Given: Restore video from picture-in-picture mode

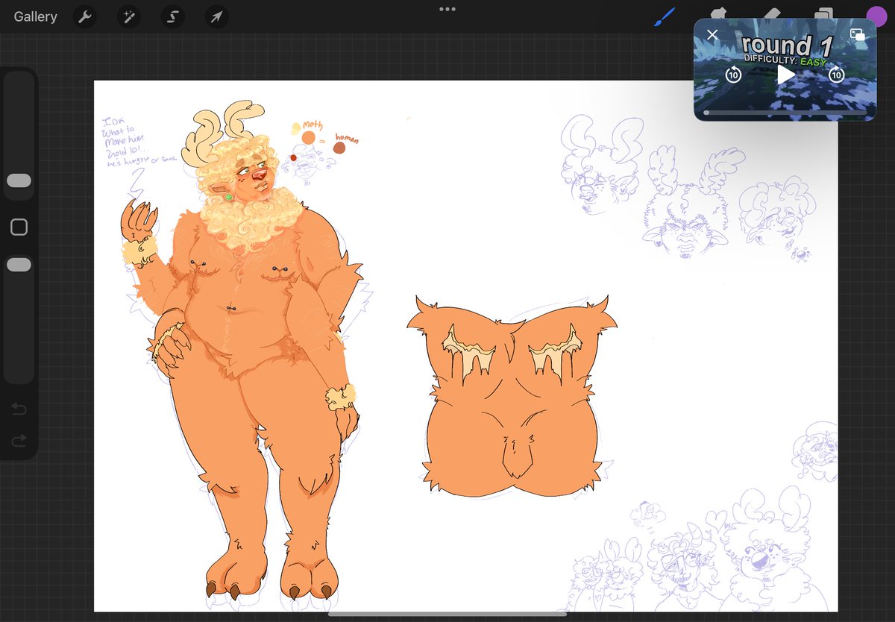Looking at the screenshot, I should pyautogui.click(x=858, y=35).
